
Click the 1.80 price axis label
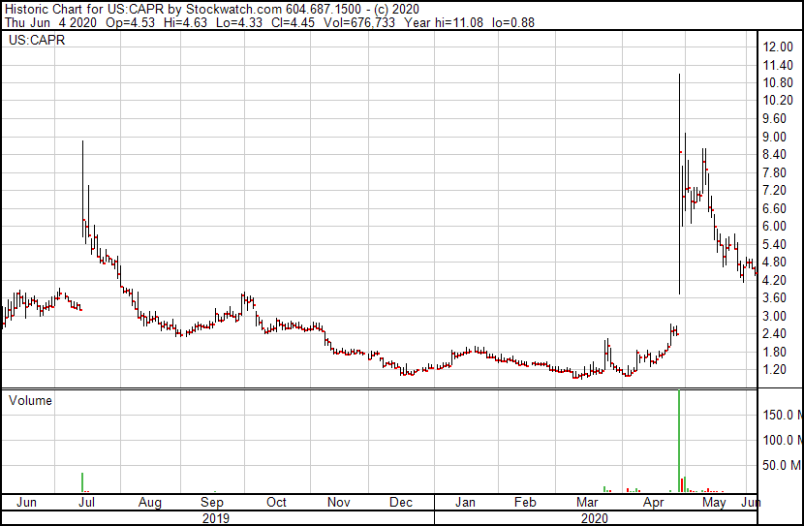[x=774, y=352]
